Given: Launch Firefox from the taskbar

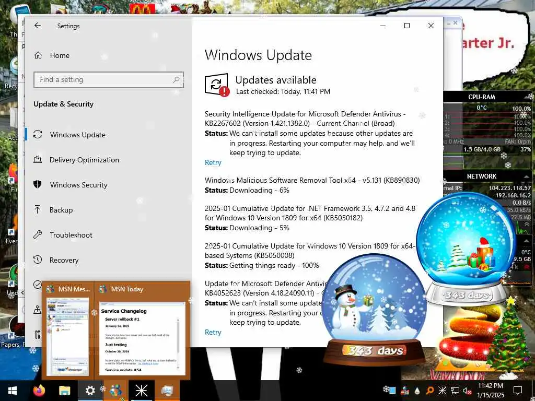Looking at the screenshot, I should coord(39,391).
